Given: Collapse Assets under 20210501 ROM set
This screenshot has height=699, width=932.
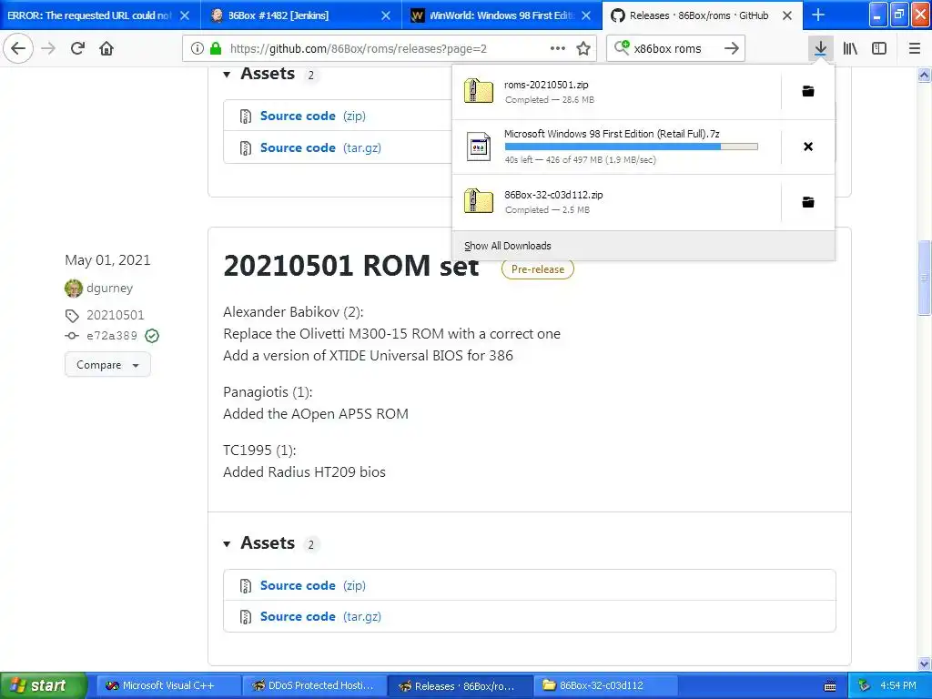Looking at the screenshot, I should pyautogui.click(x=227, y=544).
